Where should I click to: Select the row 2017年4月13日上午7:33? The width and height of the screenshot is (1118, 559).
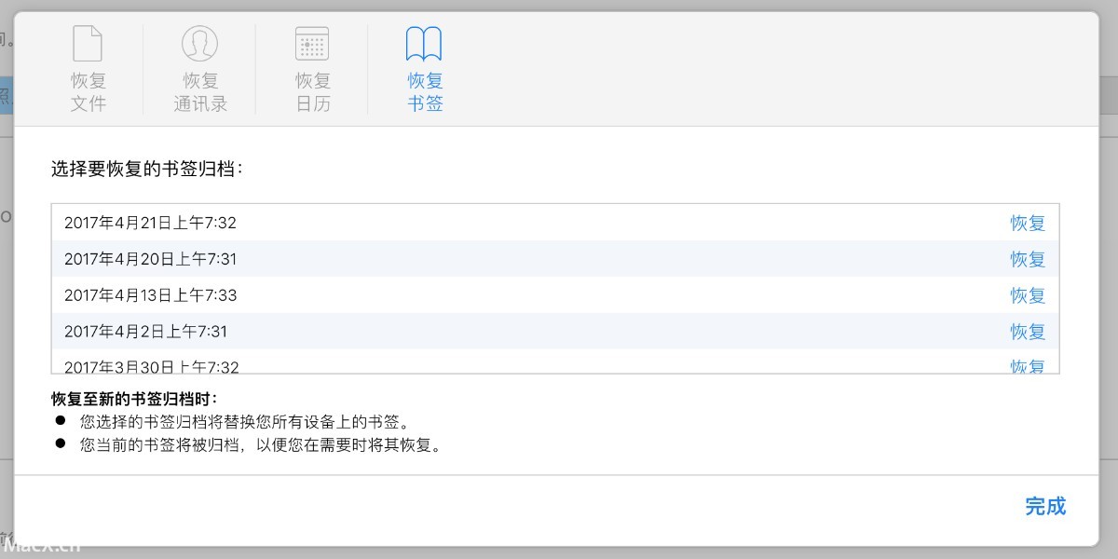(x=555, y=295)
